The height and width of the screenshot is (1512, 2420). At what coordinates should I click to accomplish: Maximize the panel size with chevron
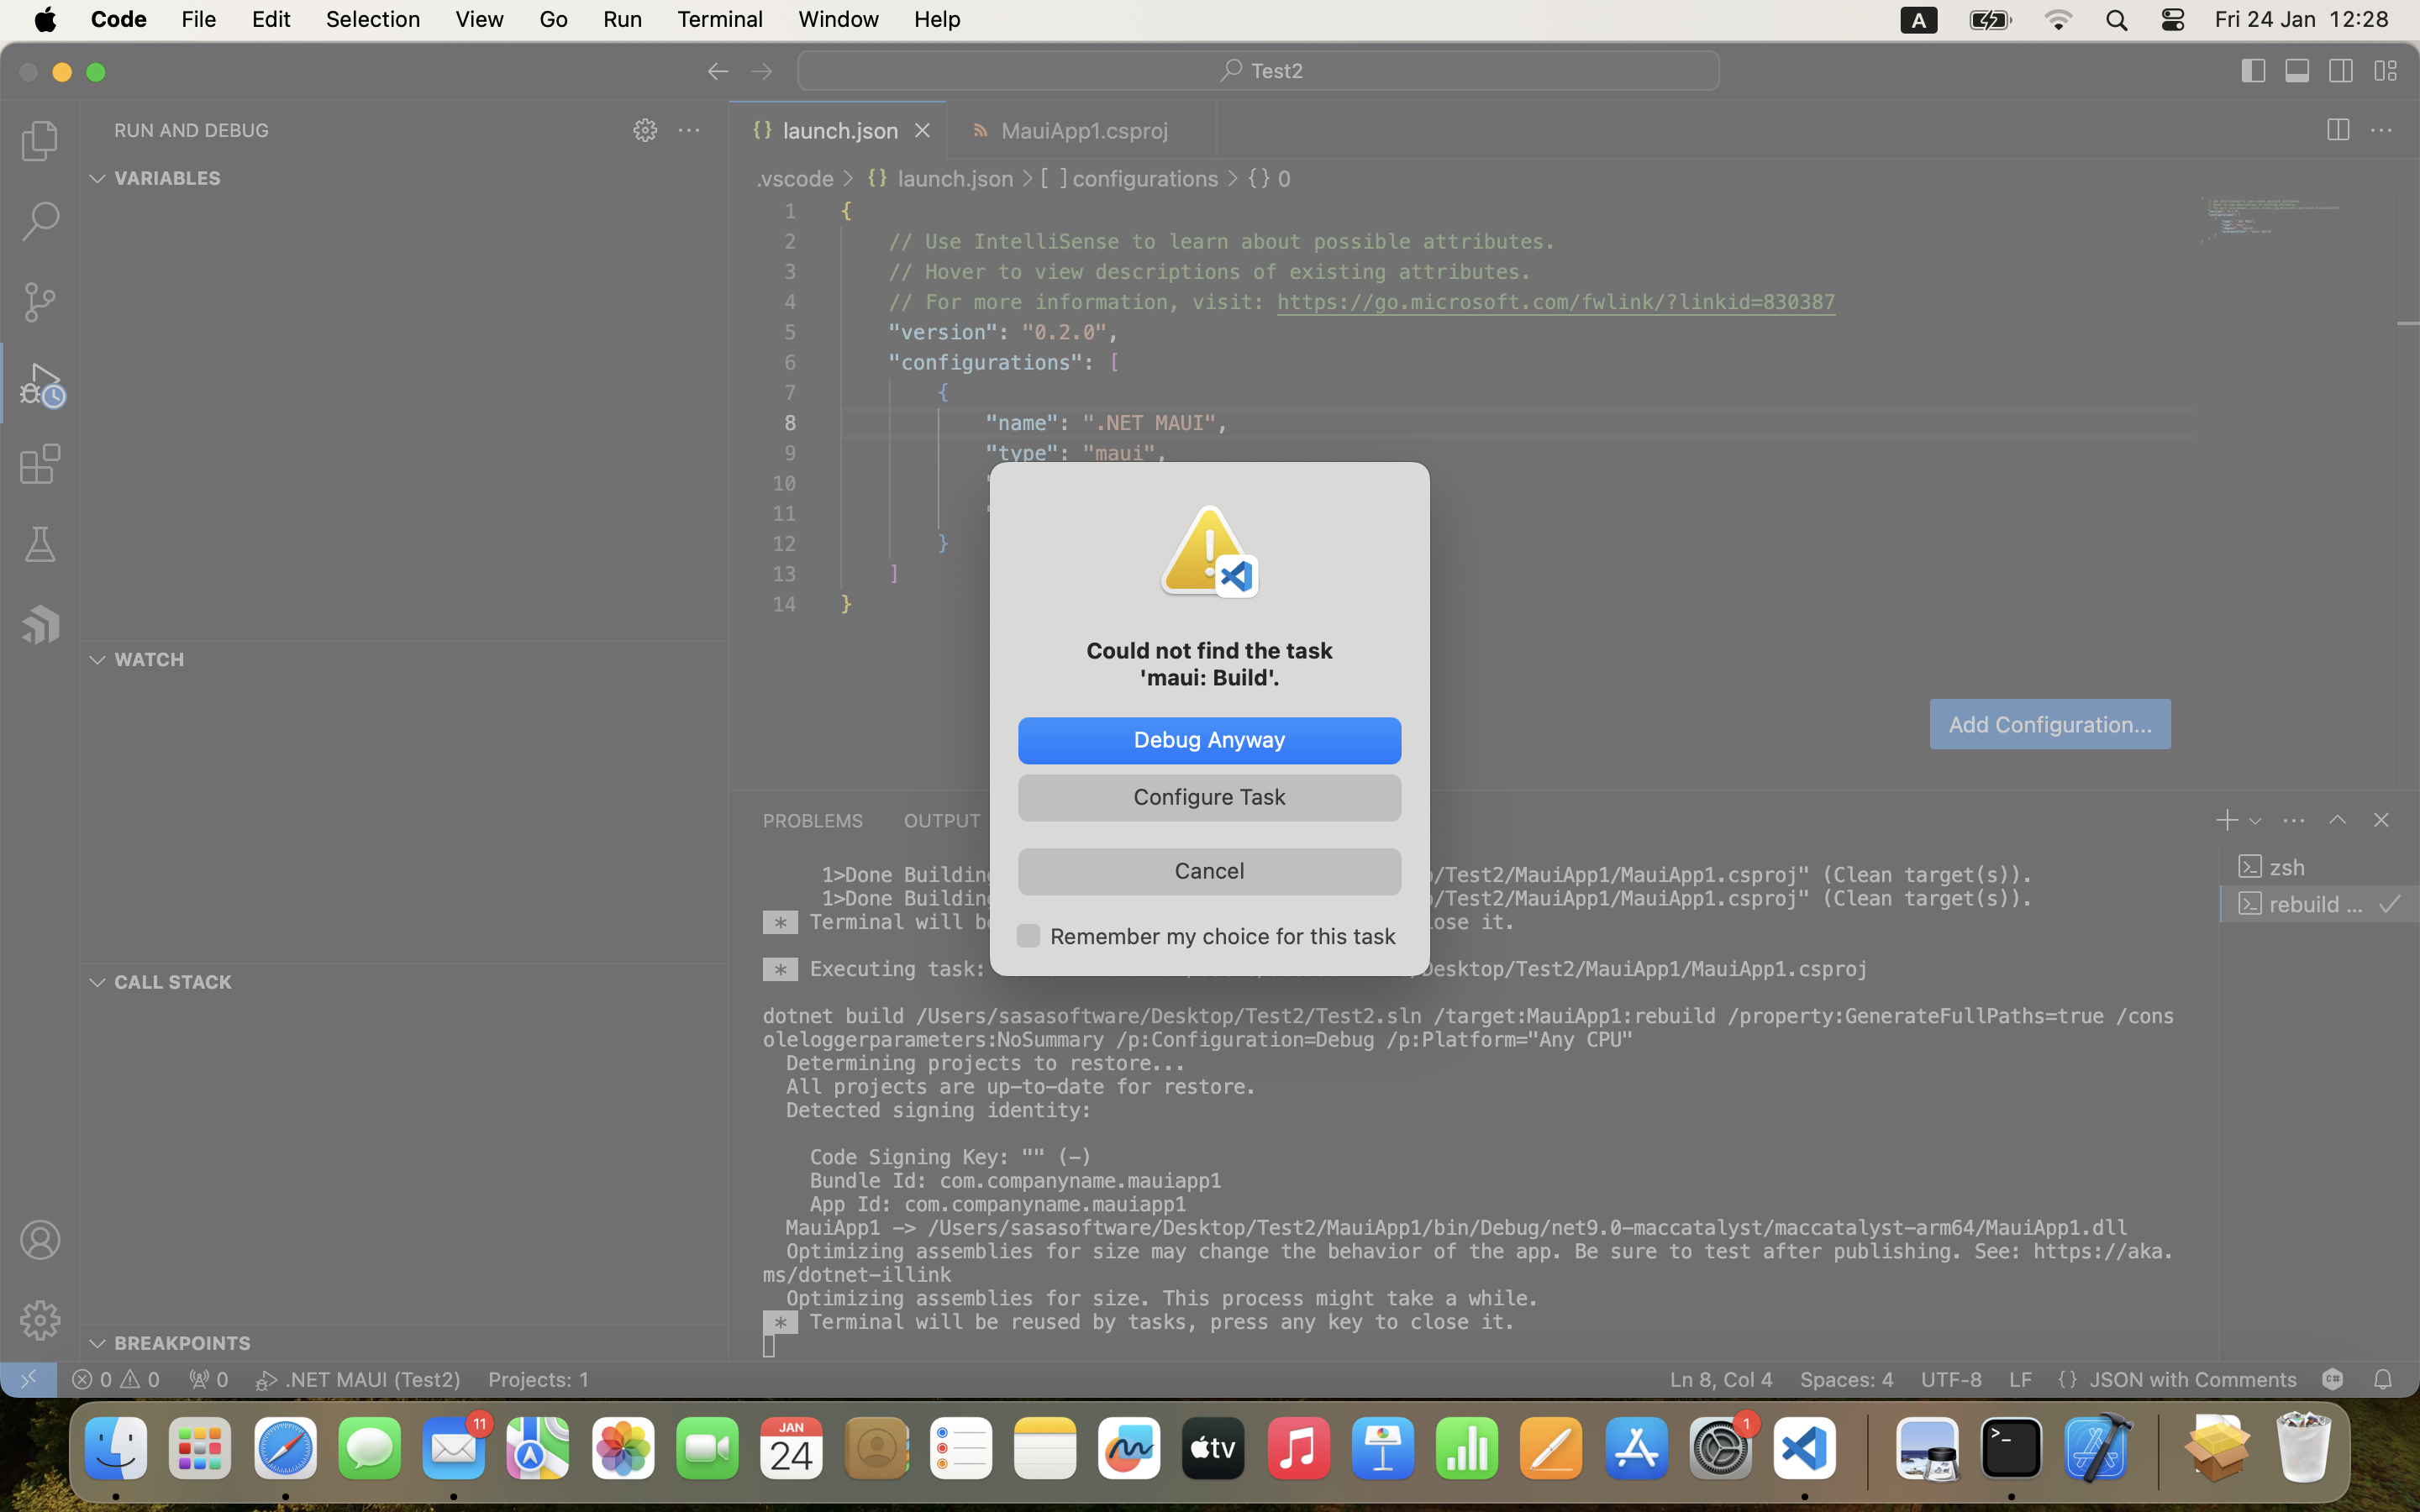pyautogui.click(x=2338, y=820)
